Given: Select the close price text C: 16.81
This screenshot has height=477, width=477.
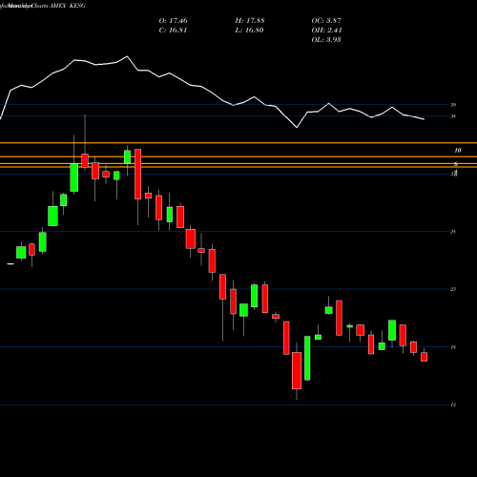Looking at the screenshot, I should coord(173,31).
